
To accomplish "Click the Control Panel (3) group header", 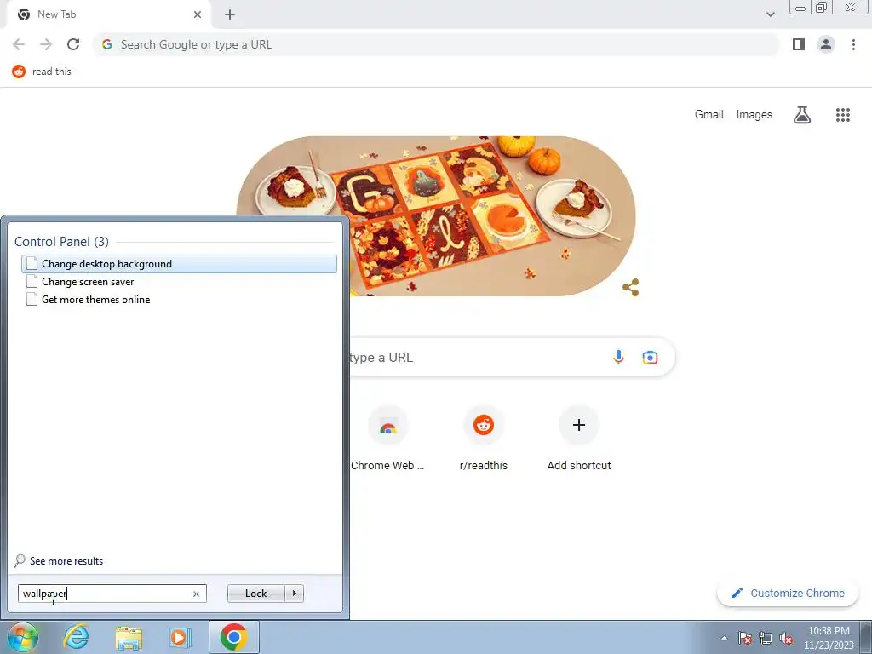I will pos(61,241).
